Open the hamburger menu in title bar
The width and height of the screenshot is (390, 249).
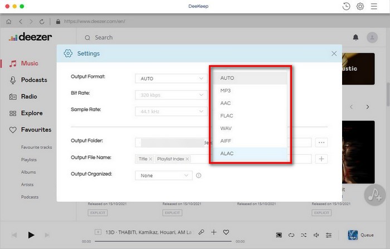[x=374, y=6]
